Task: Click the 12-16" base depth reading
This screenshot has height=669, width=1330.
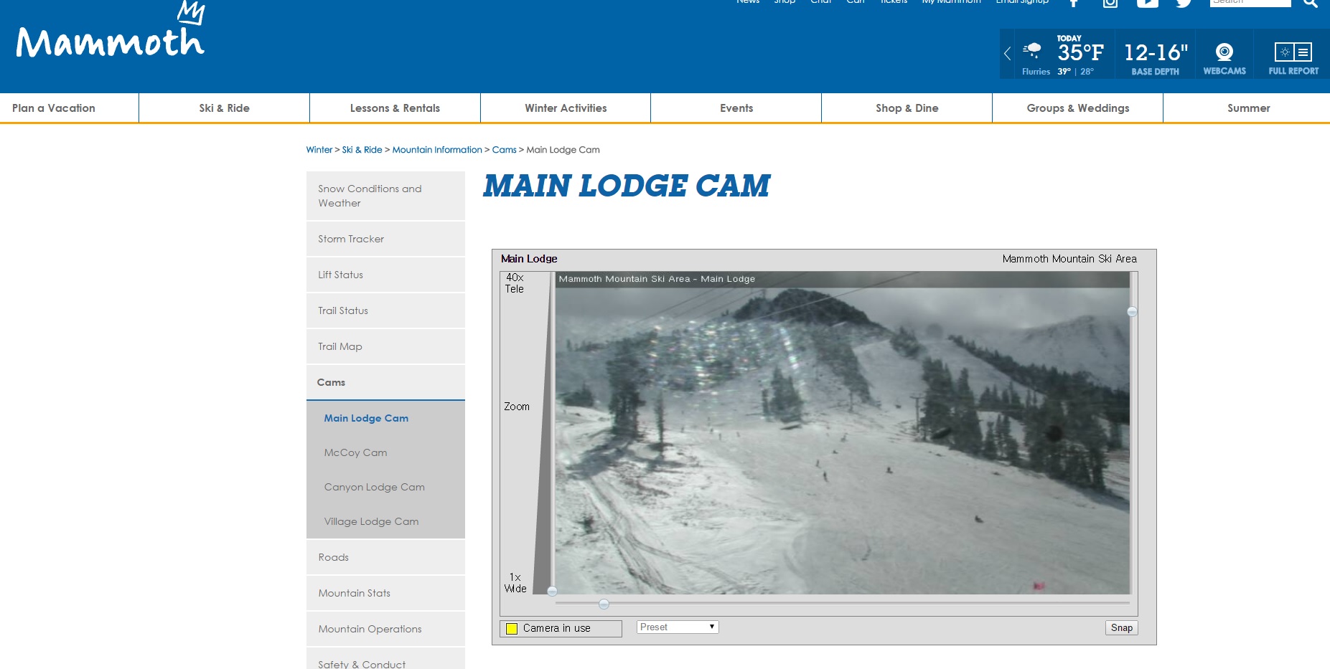Action: [x=1156, y=52]
